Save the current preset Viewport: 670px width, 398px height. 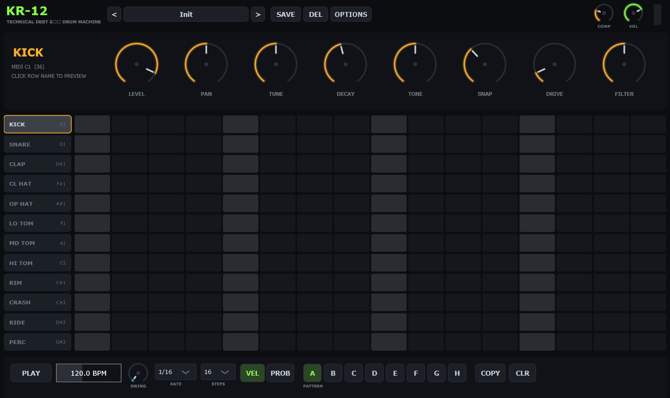tap(286, 14)
